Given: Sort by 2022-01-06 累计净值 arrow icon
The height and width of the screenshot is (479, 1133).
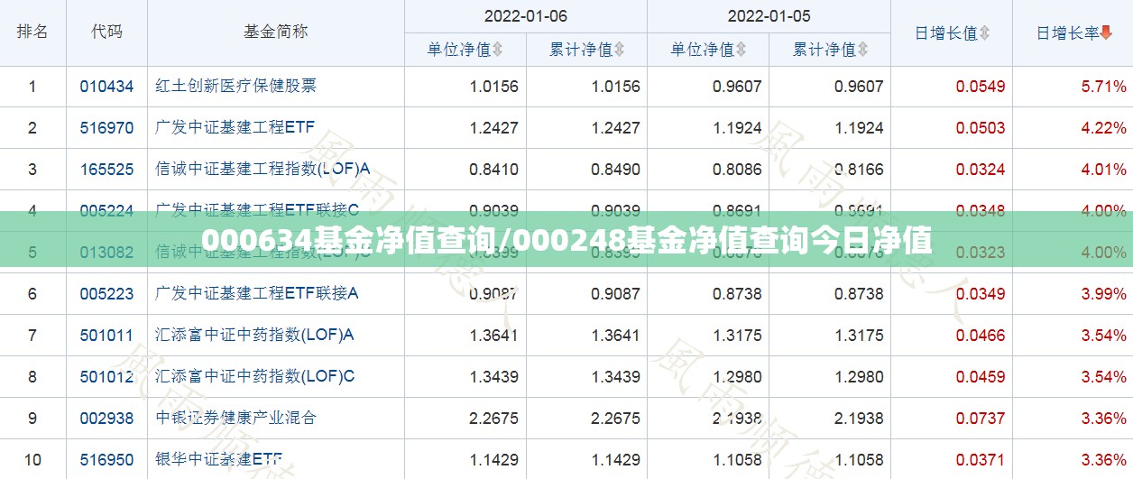Looking at the screenshot, I should click(x=620, y=50).
